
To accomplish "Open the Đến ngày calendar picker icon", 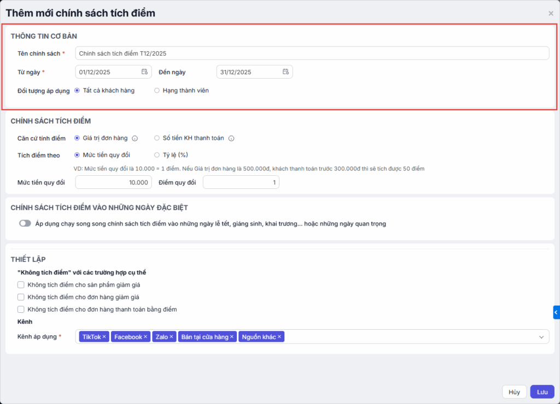I will pos(285,72).
